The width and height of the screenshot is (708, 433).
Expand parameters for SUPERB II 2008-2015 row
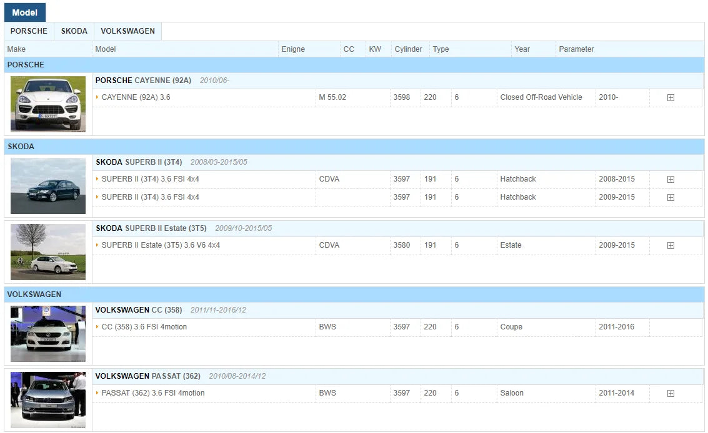tap(671, 180)
